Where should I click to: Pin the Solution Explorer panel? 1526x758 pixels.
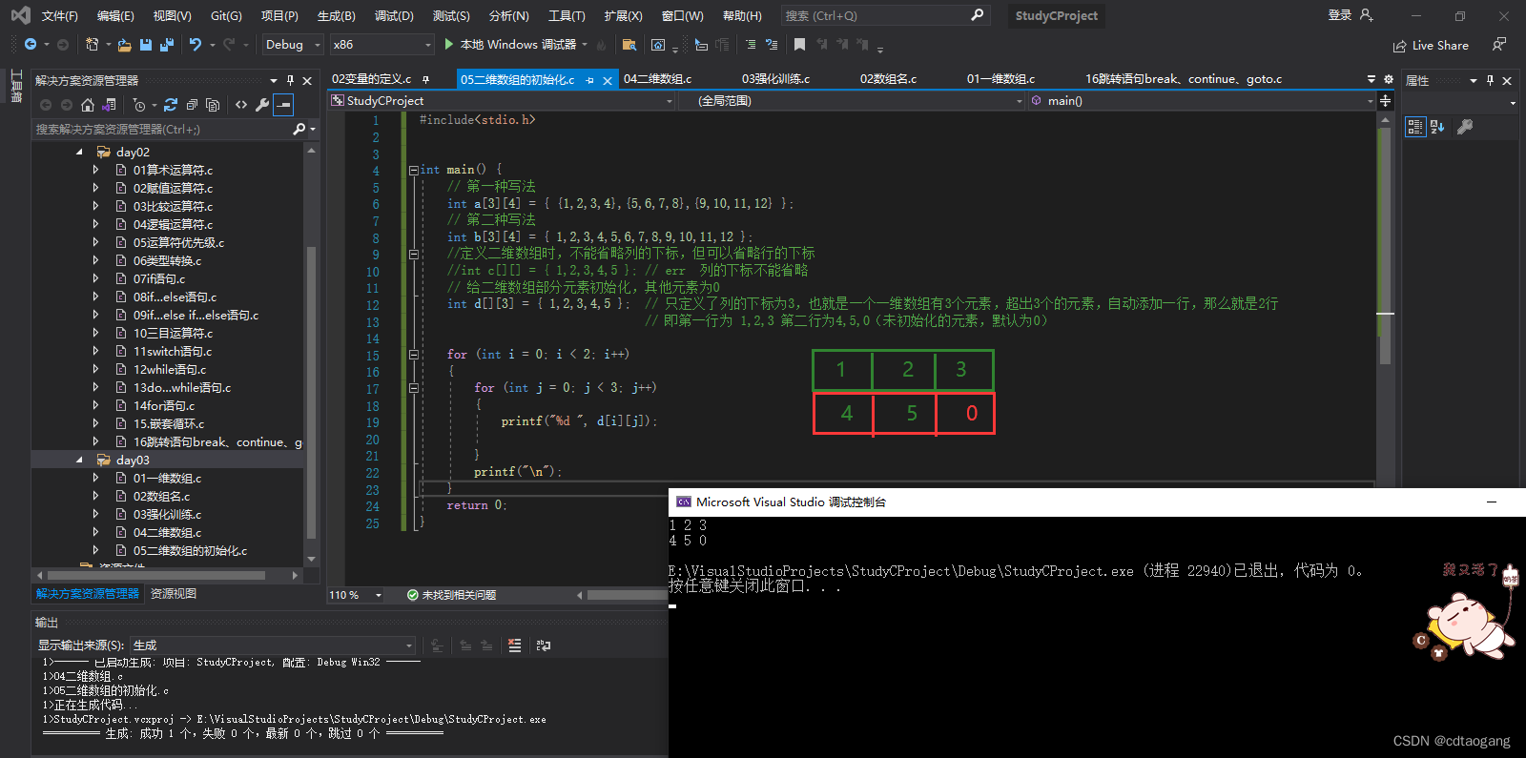tap(291, 80)
